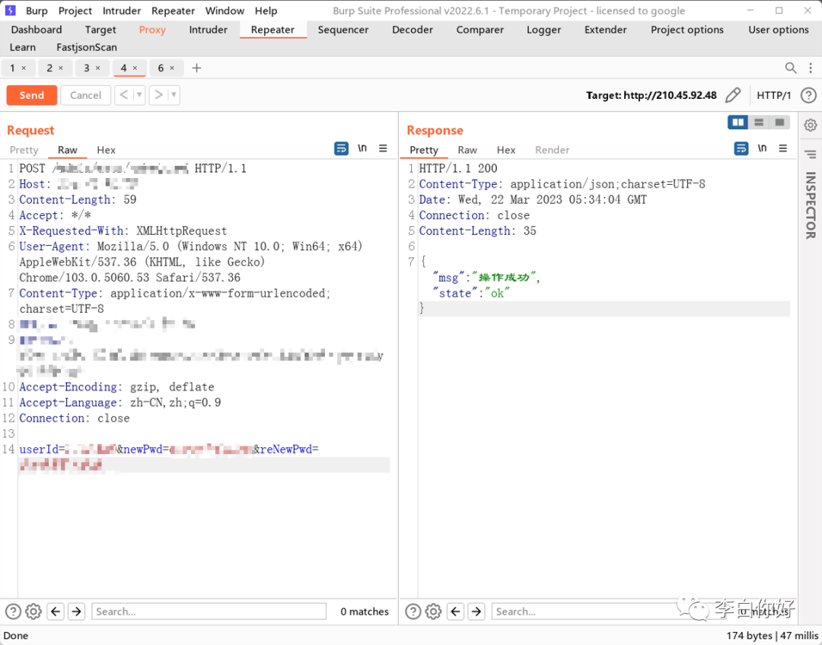Open the Burp menu
Image resolution: width=822 pixels, height=645 pixels.
pos(37,11)
